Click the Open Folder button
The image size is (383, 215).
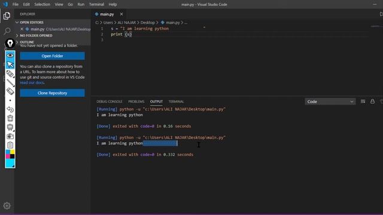(x=52, y=56)
